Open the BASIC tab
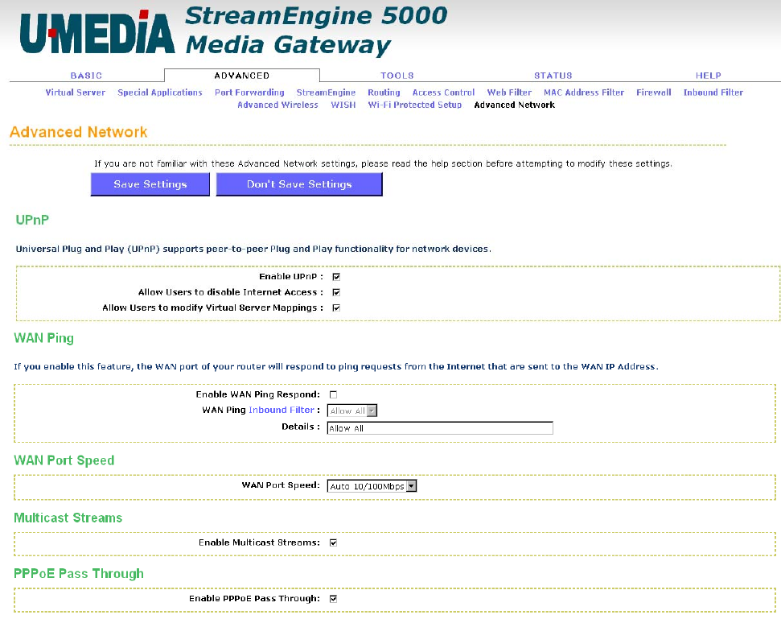 tap(86, 76)
